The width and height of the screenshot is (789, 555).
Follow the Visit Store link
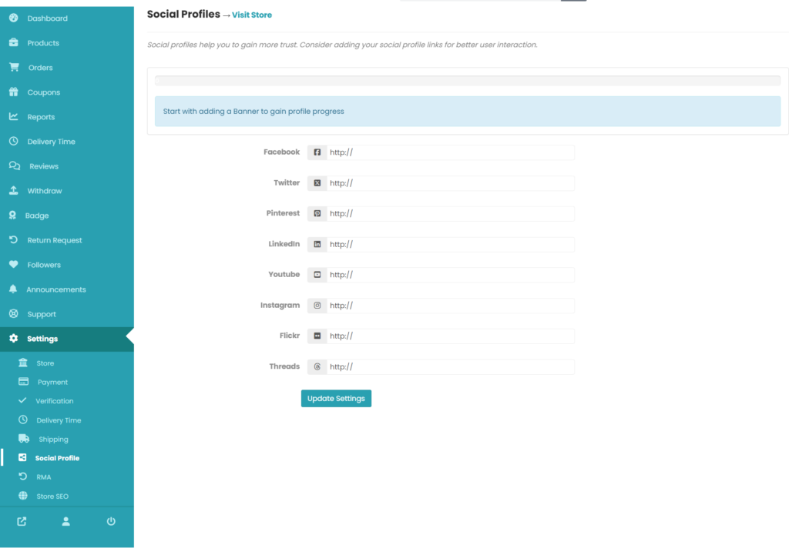click(252, 15)
